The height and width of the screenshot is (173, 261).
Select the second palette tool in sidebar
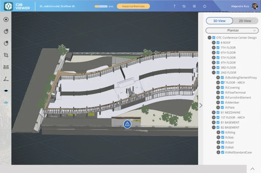pos(6,43)
